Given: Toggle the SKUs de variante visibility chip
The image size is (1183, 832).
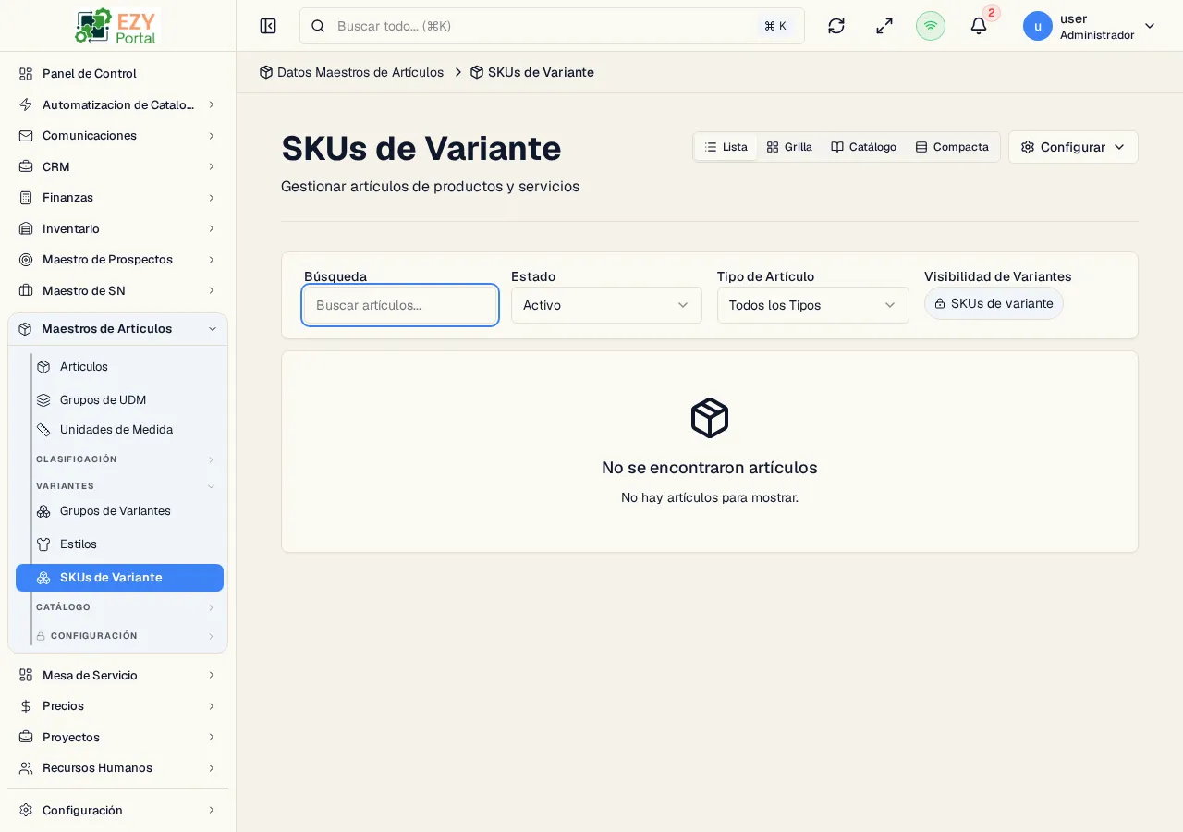Looking at the screenshot, I should click(994, 303).
